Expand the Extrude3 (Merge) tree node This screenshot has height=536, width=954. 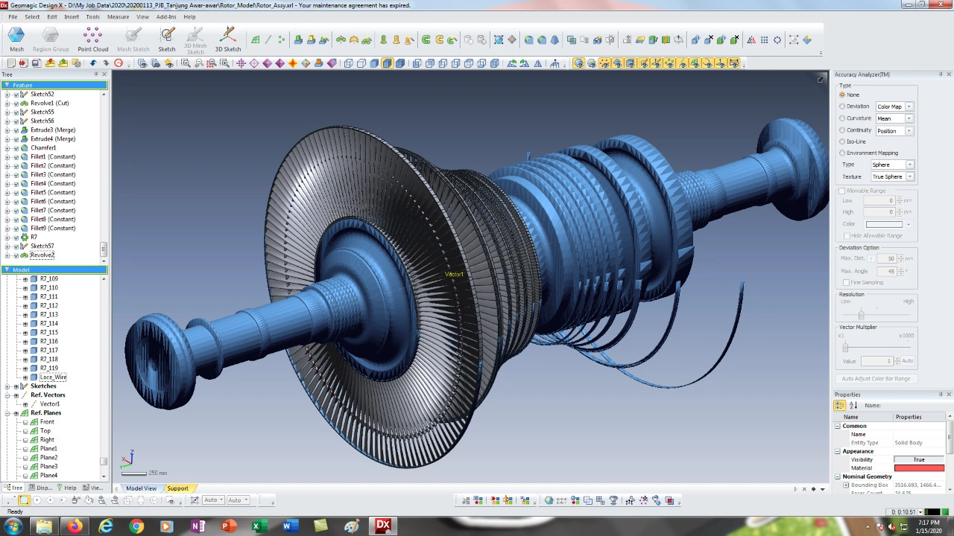click(7, 130)
